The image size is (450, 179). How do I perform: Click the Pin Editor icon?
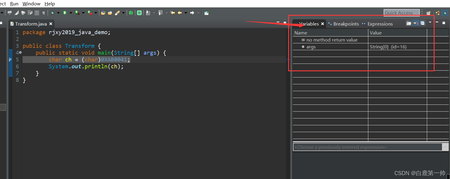tap(206, 13)
